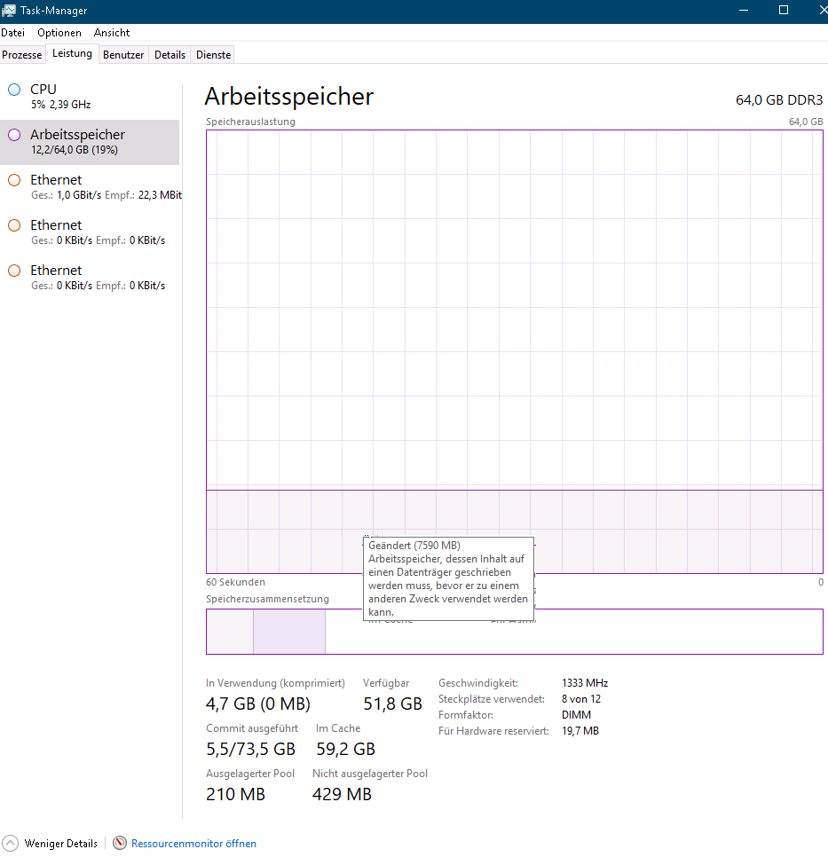The height and width of the screenshot is (857, 828).
Task: Switch to the Prozesse tab
Action: 22,55
